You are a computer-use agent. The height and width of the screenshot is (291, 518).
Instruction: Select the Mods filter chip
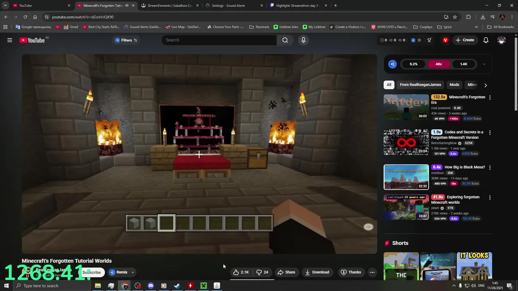454,85
